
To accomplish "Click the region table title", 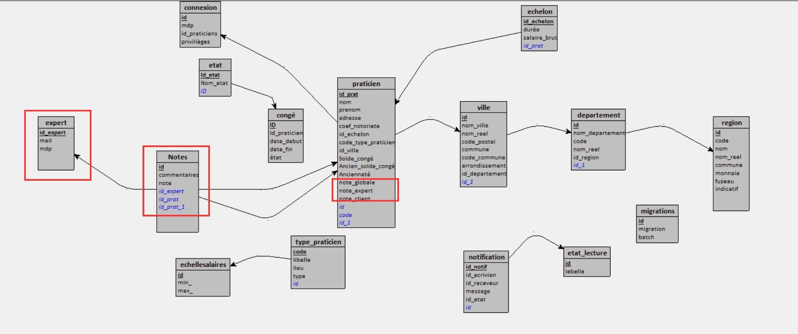I will pyautogui.click(x=731, y=123).
